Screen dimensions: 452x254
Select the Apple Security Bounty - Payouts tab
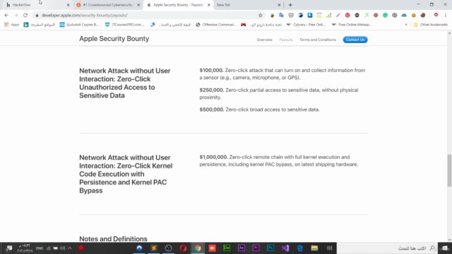177,5
